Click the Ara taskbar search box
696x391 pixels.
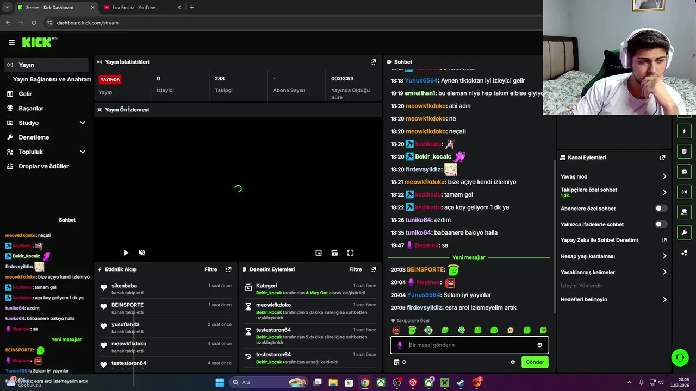click(x=269, y=382)
